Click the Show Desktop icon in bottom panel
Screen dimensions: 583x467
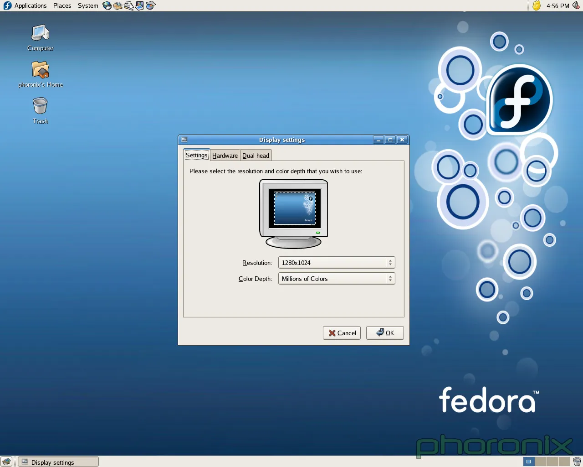coord(6,462)
